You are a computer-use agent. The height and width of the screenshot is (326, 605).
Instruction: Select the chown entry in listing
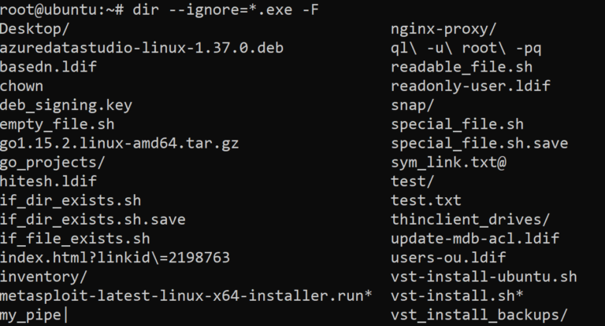click(x=21, y=86)
